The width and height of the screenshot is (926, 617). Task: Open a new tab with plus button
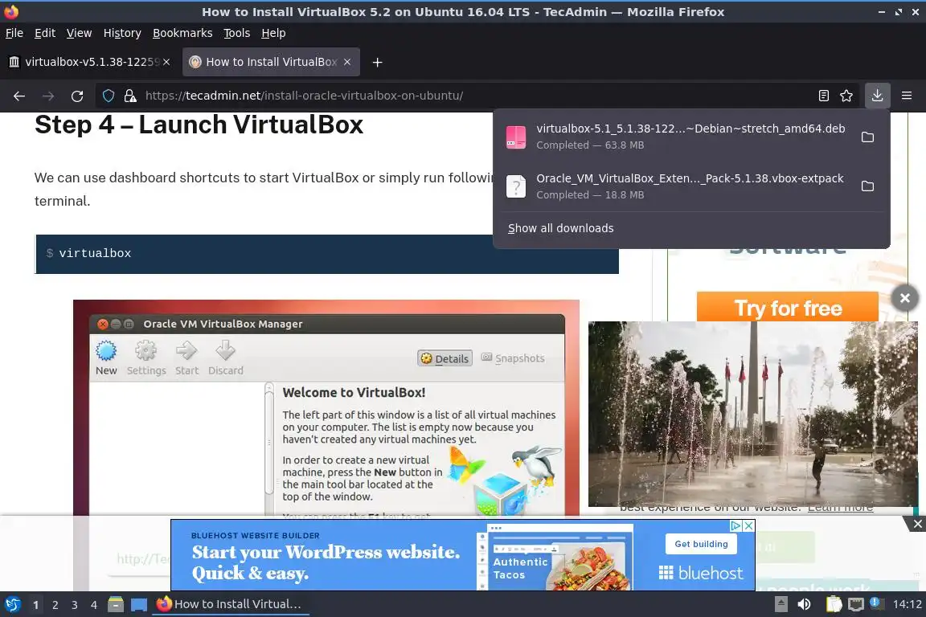377,62
